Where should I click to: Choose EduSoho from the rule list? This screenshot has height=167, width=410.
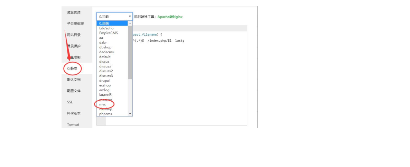tap(112, 28)
